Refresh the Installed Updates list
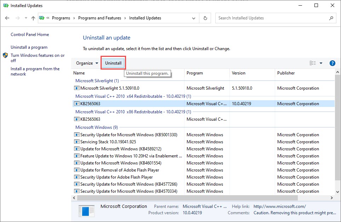Screen dimensions: 341x222 click(205, 18)
